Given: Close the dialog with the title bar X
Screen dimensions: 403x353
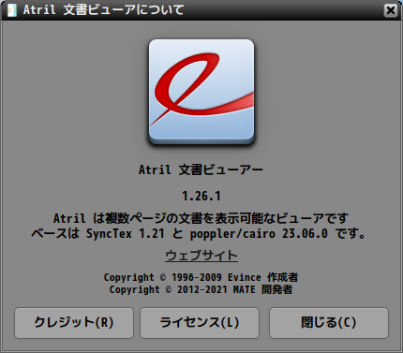Looking at the screenshot, I should [391, 10].
